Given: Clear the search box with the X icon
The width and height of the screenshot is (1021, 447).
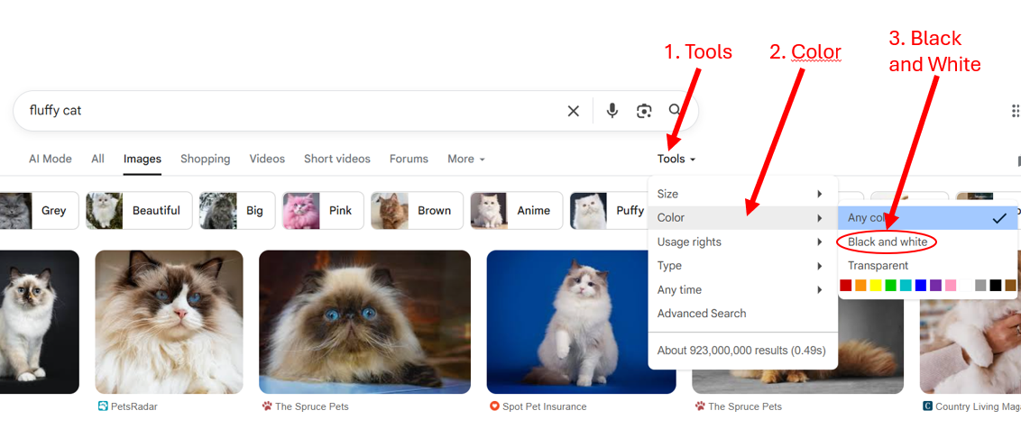Looking at the screenshot, I should coord(573,111).
